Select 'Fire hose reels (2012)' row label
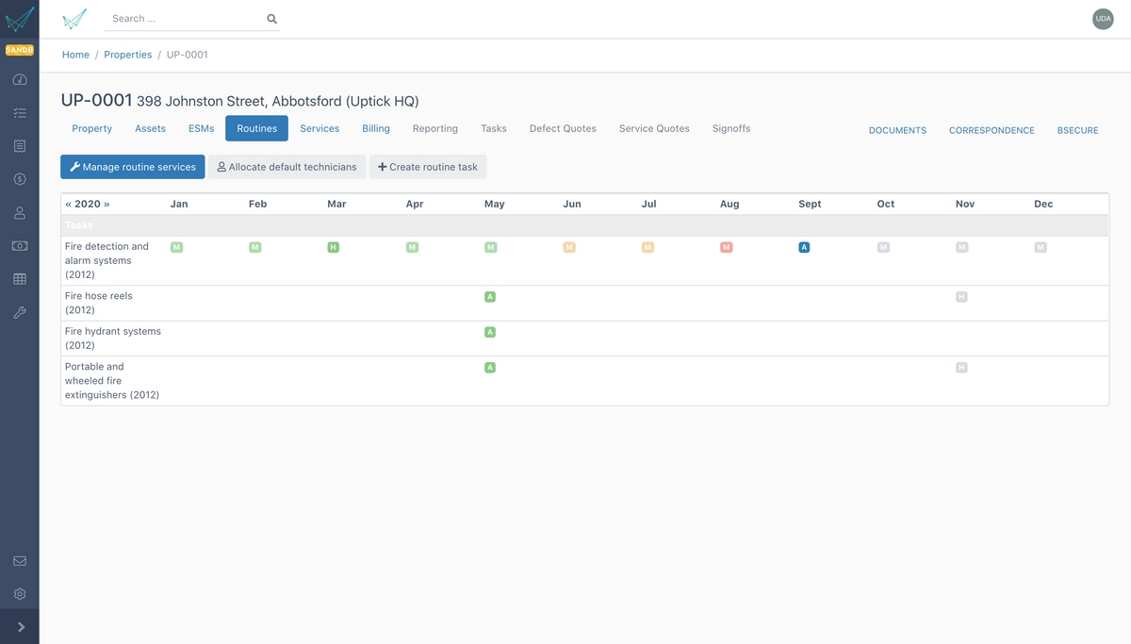This screenshot has width=1131, height=644. 99,303
